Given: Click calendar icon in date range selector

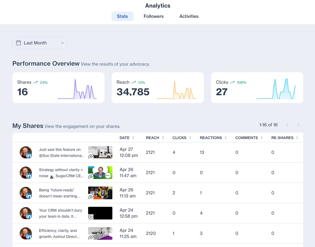Looking at the screenshot, I should [x=18, y=43].
